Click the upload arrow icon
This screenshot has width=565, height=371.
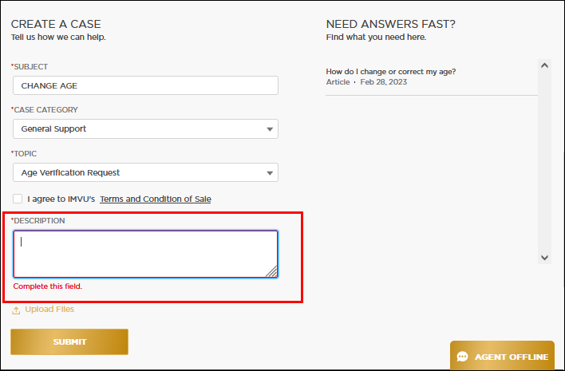coord(16,310)
